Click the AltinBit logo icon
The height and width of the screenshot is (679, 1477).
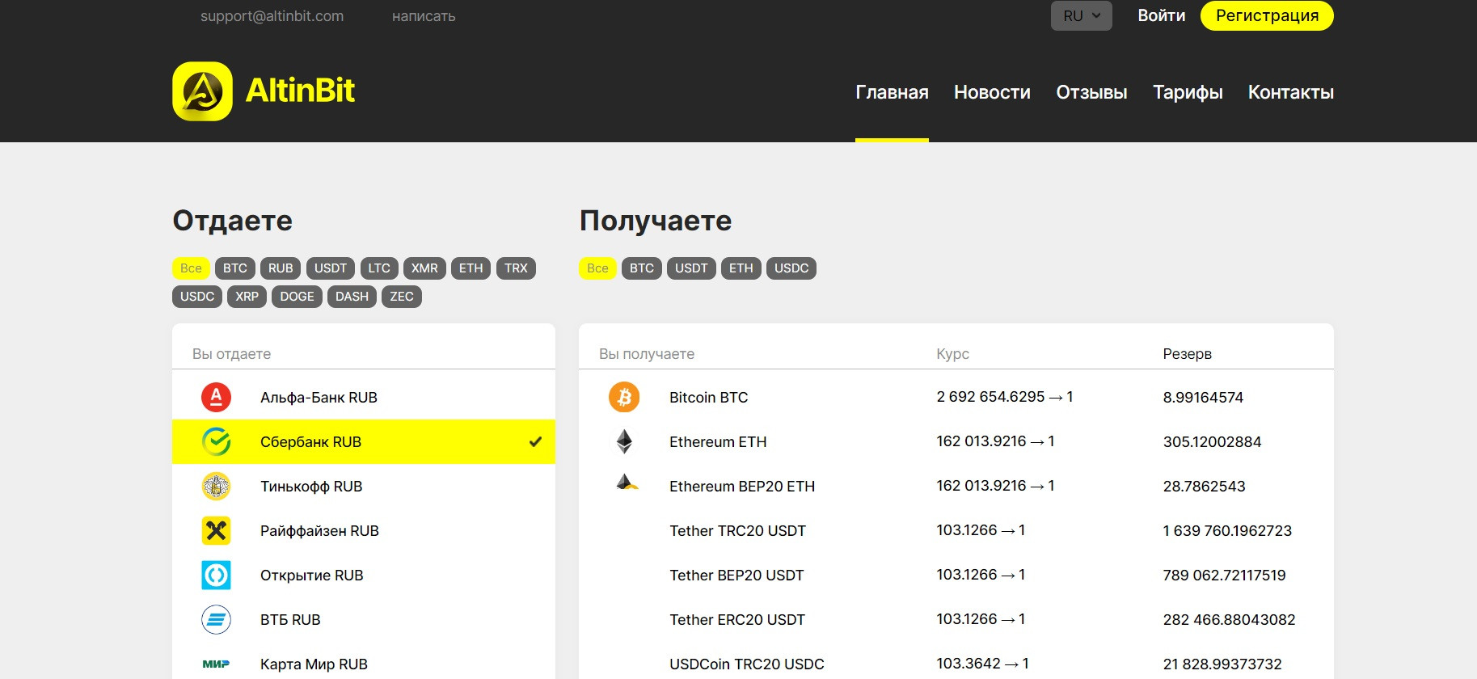pyautogui.click(x=202, y=91)
